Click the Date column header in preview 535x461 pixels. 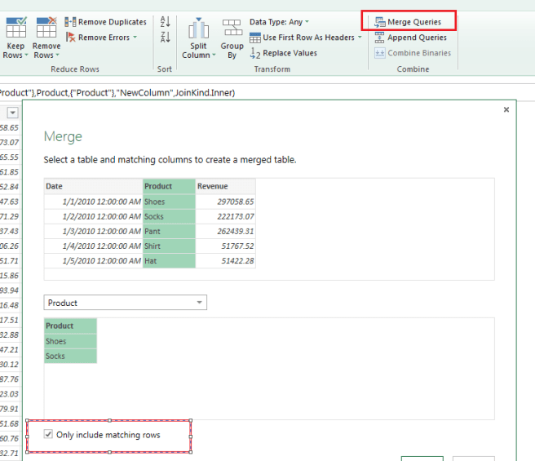pyautogui.click(x=93, y=186)
